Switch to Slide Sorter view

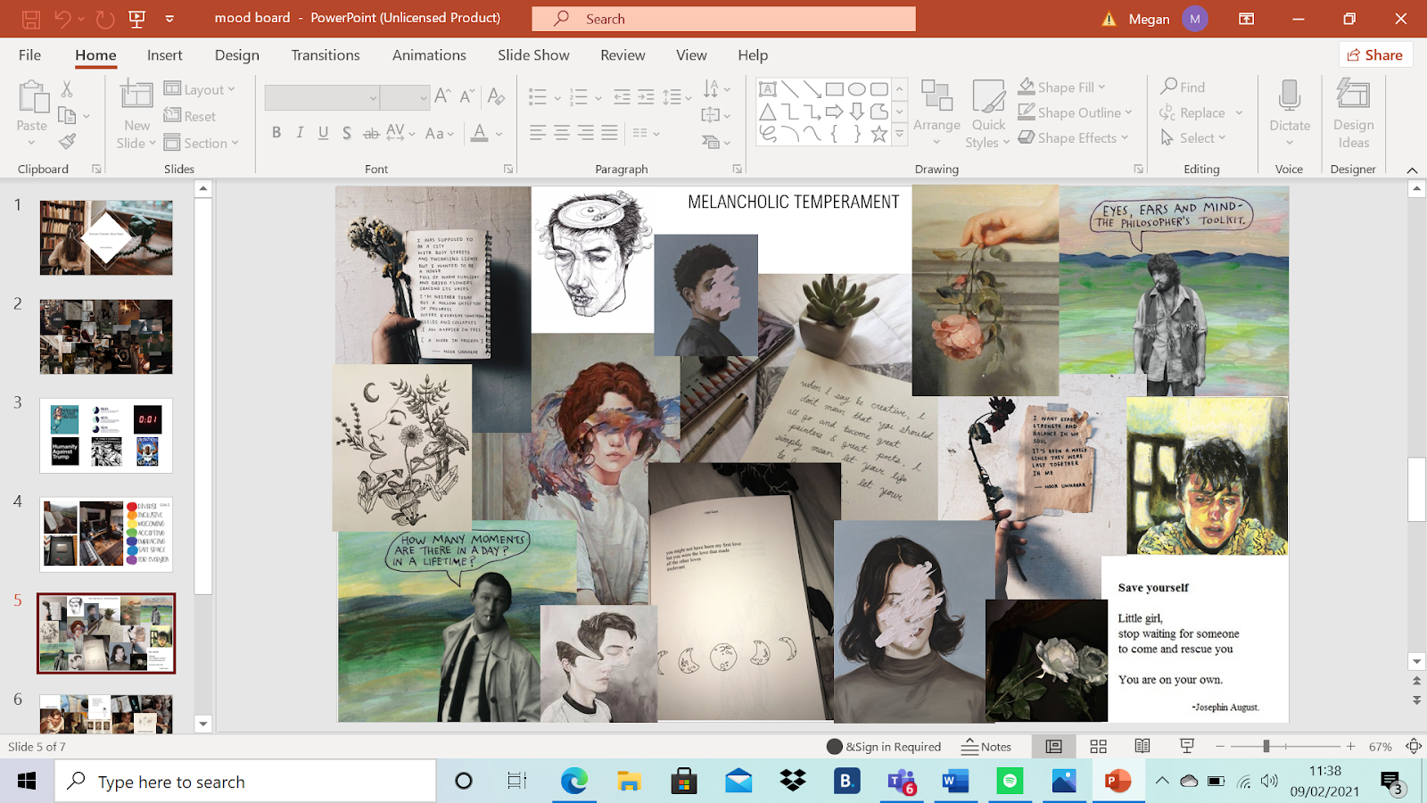[1099, 746]
